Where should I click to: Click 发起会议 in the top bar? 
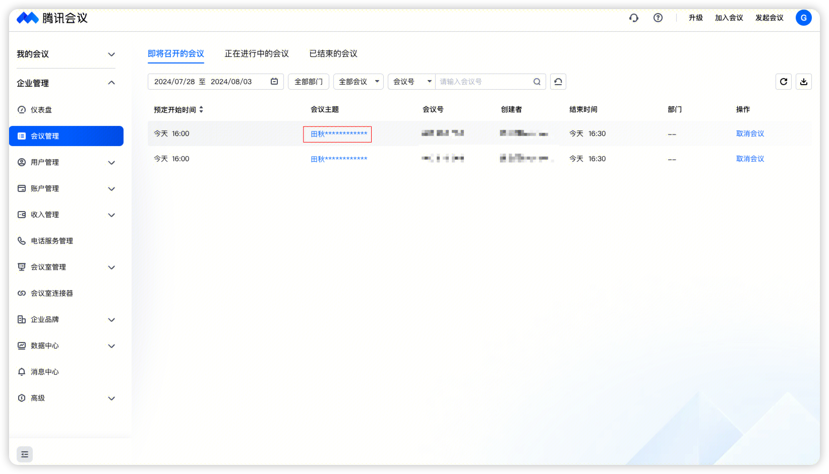[x=769, y=18]
